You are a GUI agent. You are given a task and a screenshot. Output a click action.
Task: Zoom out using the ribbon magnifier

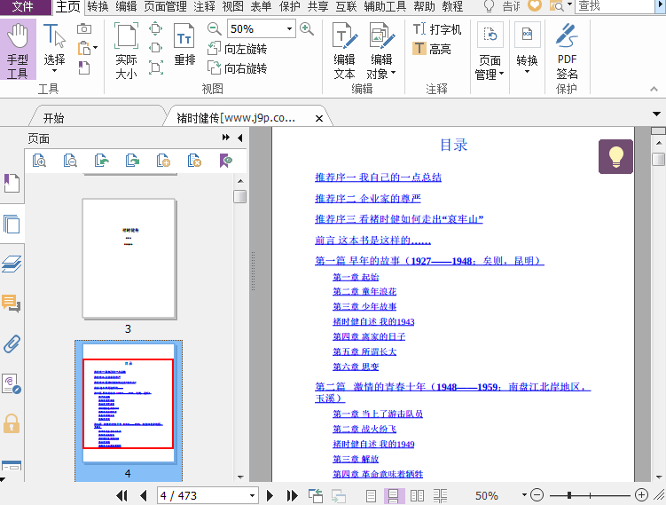214,29
